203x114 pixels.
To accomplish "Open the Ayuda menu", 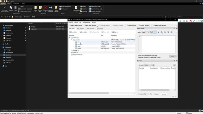I will tap(94, 22).
